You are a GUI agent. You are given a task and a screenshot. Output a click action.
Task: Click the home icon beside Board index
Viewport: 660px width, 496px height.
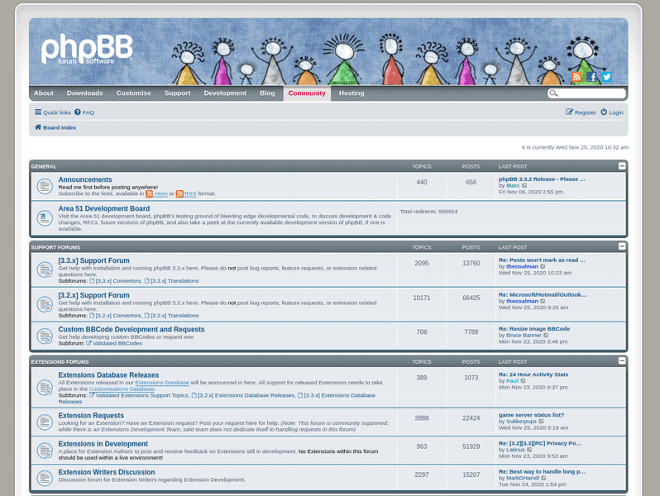(38, 127)
